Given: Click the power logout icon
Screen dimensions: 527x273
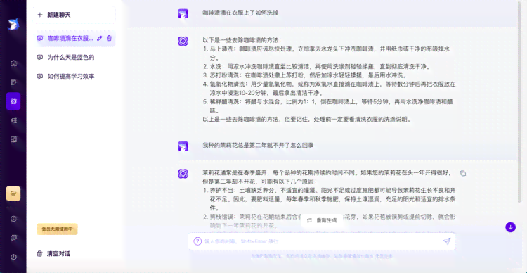Looking at the screenshot, I should (x=13, y=257).
